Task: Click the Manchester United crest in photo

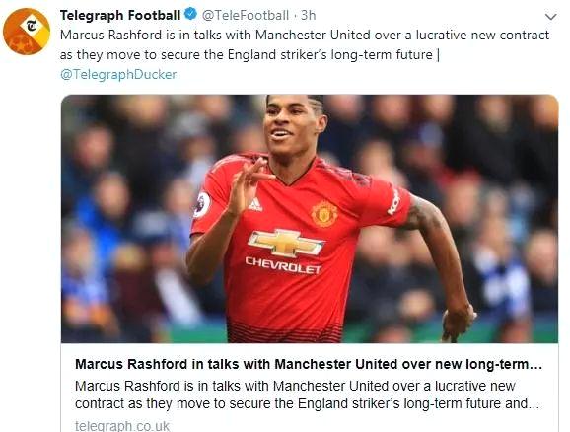Action: (324, 214)
